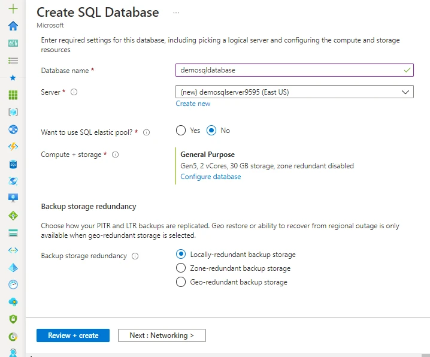Click the Create new server link
The height and width of the screenshot is (357, 430).
coord(193,104)
